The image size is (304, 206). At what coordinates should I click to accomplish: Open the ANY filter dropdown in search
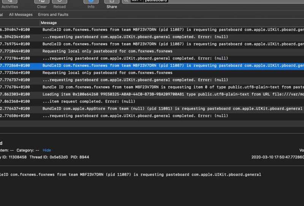point(137,1)
